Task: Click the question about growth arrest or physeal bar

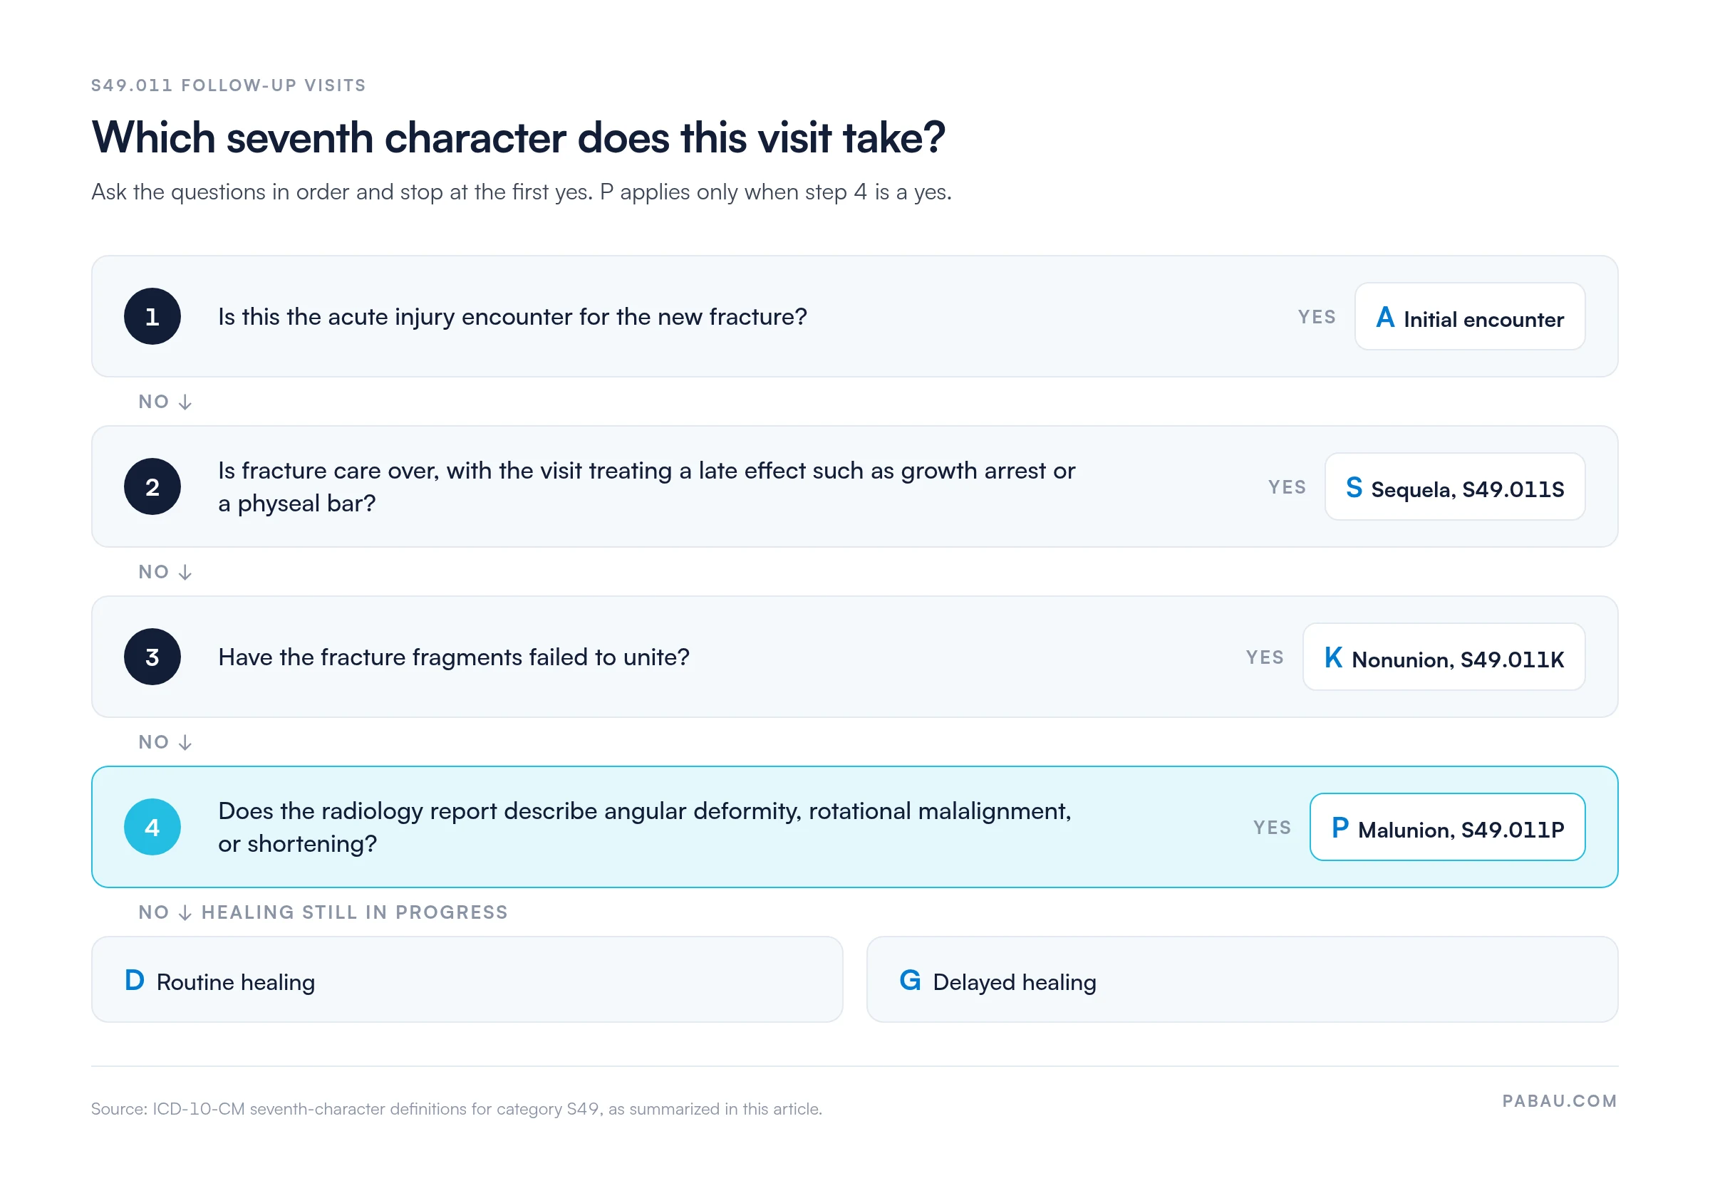Action: point(646,487)
